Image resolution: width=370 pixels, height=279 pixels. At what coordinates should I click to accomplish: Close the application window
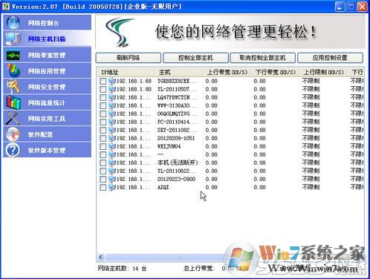pos(363,7)
